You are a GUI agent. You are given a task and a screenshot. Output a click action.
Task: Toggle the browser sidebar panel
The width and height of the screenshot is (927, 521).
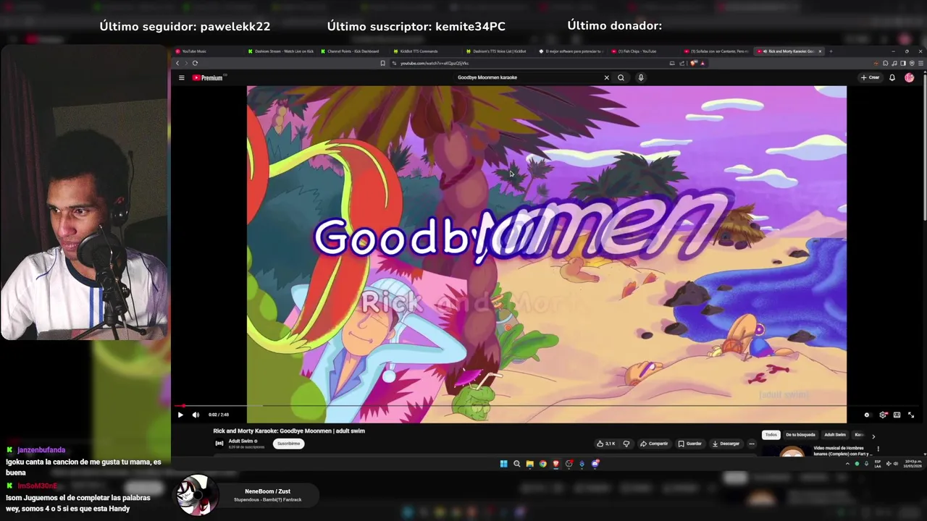tap(902, 64)
